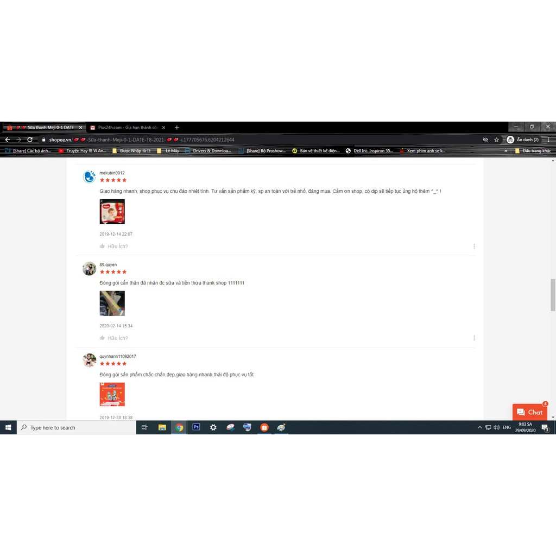Open more options for mekubin0912's review
This screenshot has width=556, height=556.
click(474, 246)
